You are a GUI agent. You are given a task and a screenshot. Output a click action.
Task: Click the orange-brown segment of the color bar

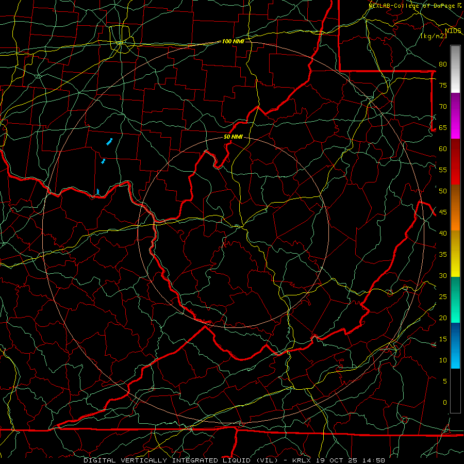455,208
